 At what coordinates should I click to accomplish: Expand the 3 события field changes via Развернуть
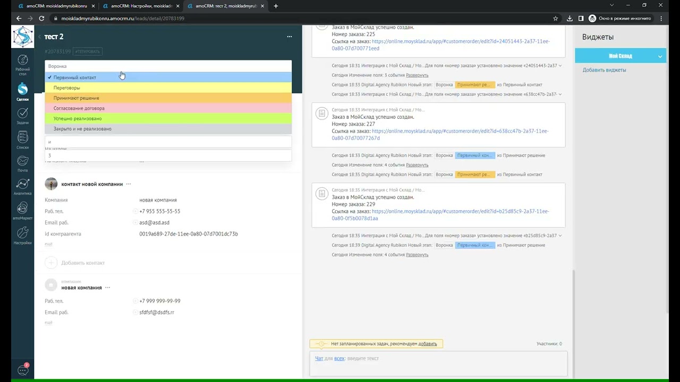coord(417,75)
